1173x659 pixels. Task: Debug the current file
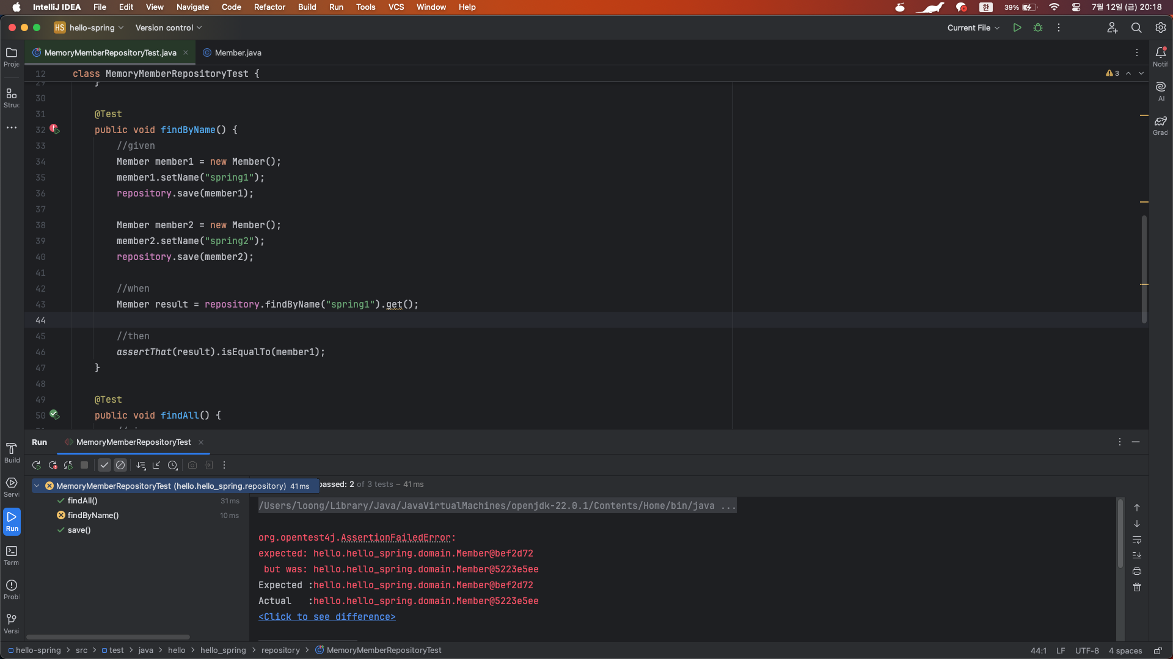[x=1038, y=27]
